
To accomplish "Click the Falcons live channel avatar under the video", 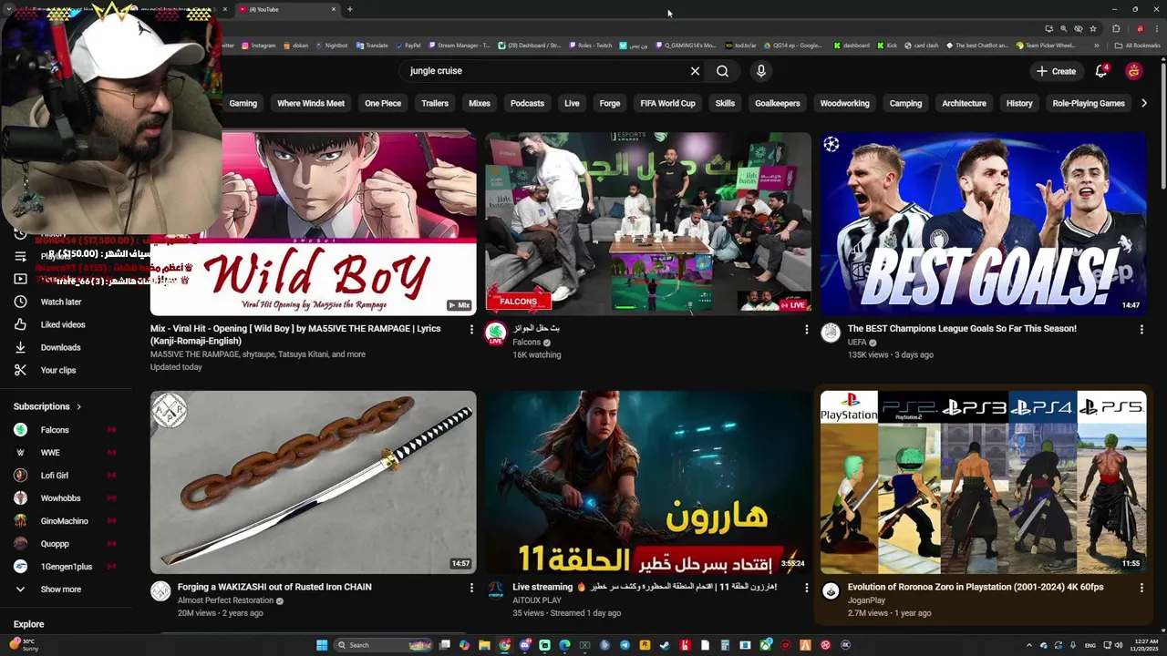I will (496, 333).
